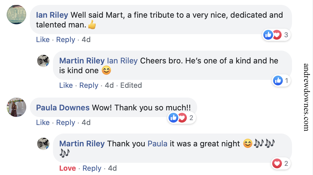The image size is (313, 175).
Task: Show edit history via Edited label
Action: click(131, 85)
